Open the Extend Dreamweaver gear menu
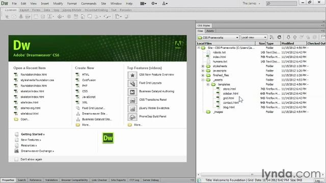Screen dimensions: 326x183 (x=154, y=4)
